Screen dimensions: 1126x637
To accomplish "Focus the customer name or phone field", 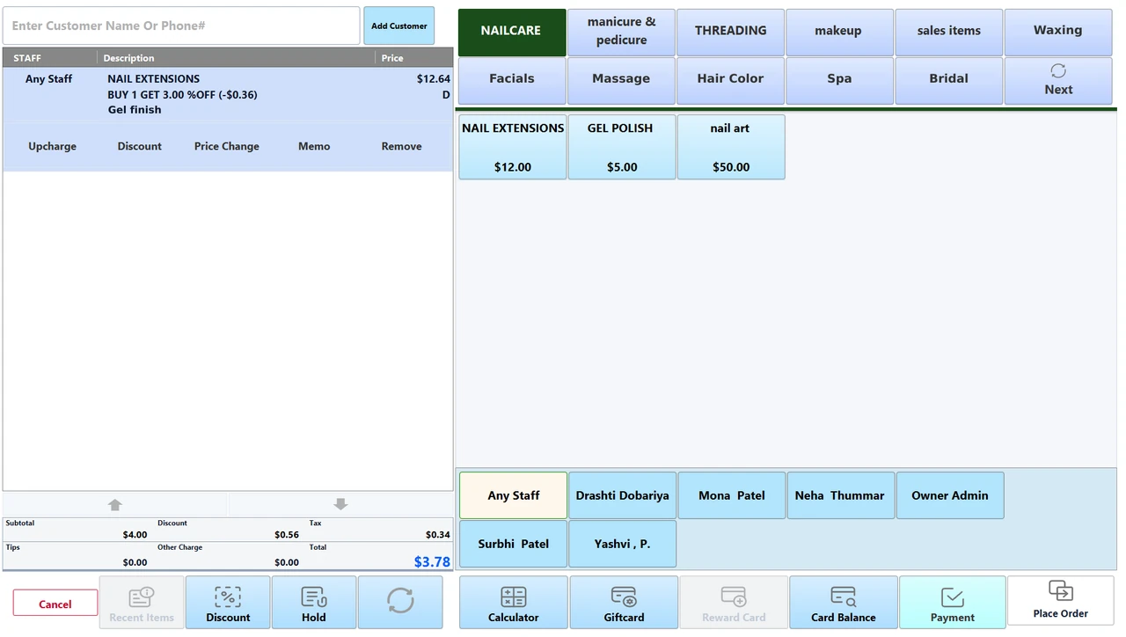I will [x=181, y=26].
